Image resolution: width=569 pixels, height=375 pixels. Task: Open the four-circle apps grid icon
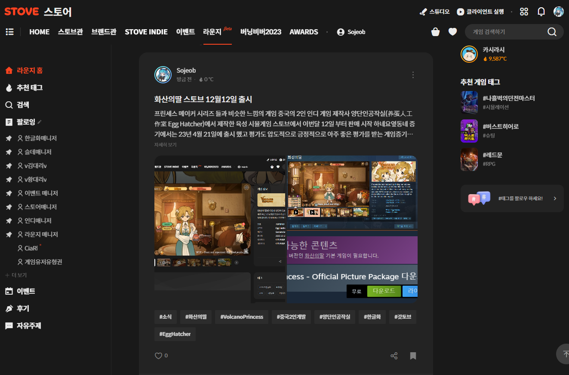point(524,12)
